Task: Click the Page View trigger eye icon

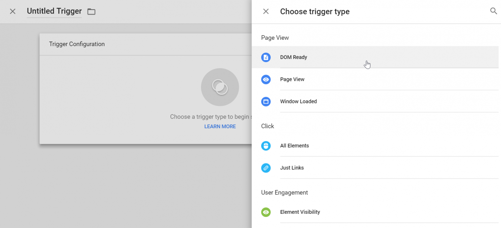Action: point(266,80)
